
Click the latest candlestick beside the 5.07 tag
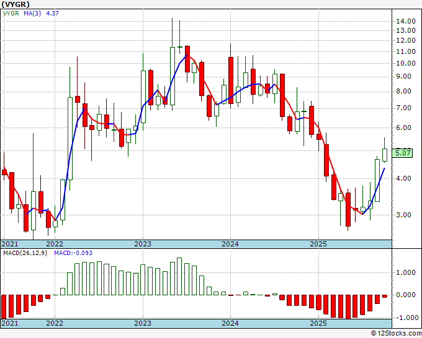385,155
